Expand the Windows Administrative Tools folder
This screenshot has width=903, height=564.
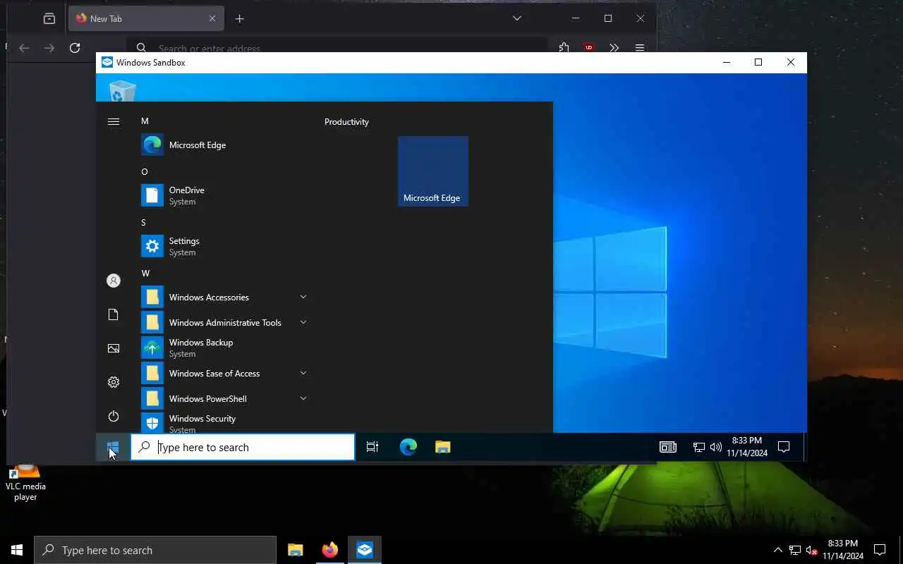224,322
